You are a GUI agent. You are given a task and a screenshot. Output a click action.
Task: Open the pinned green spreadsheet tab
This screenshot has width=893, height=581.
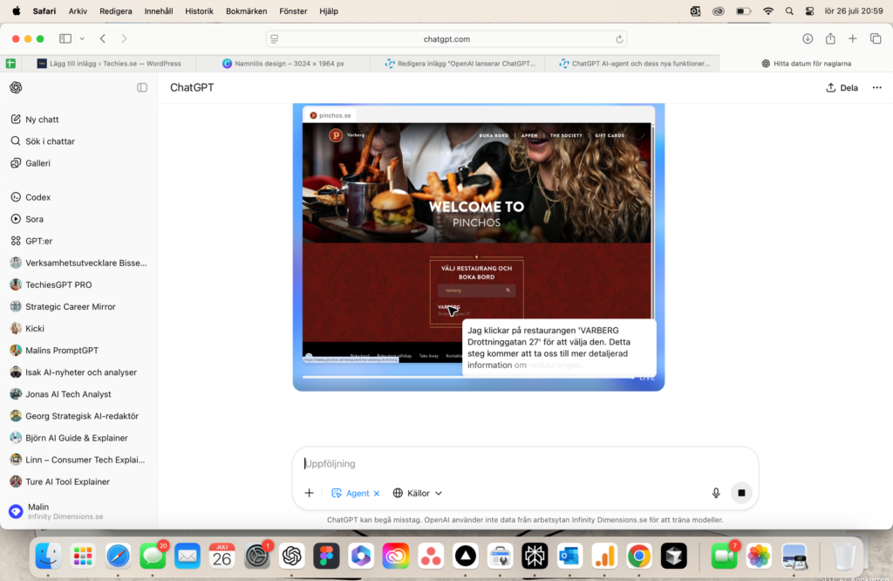point(10,63)
